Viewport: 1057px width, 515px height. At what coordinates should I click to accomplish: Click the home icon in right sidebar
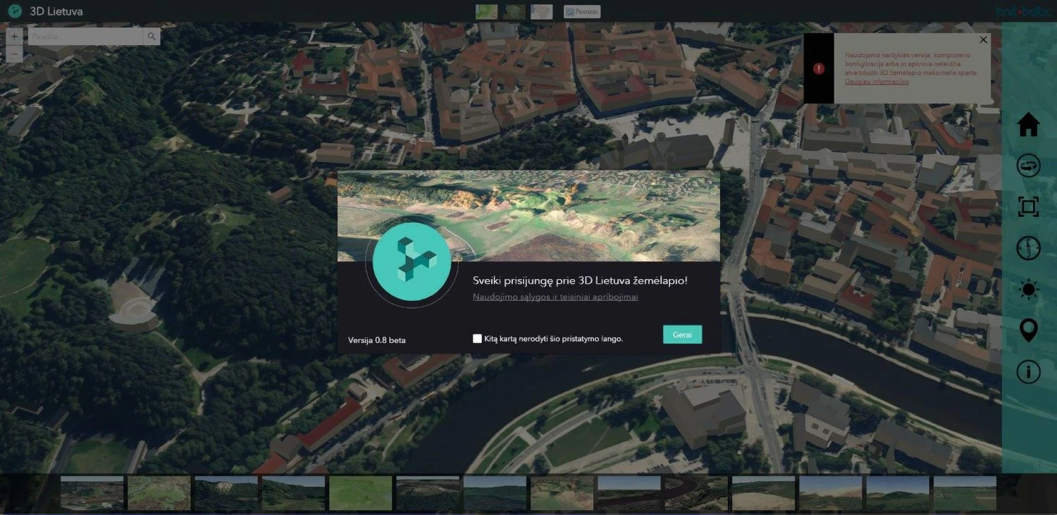tap(1028, 125)
